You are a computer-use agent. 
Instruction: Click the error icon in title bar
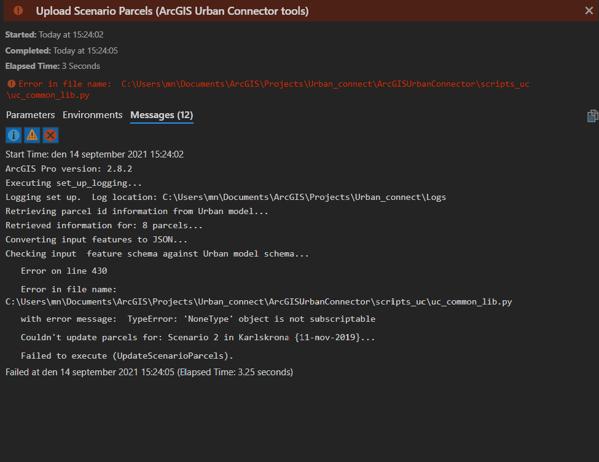pos(18,10)
